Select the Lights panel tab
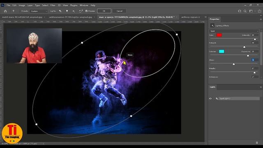Image resolution: width=263 pixels, height=148 pixels. (212, 87)
